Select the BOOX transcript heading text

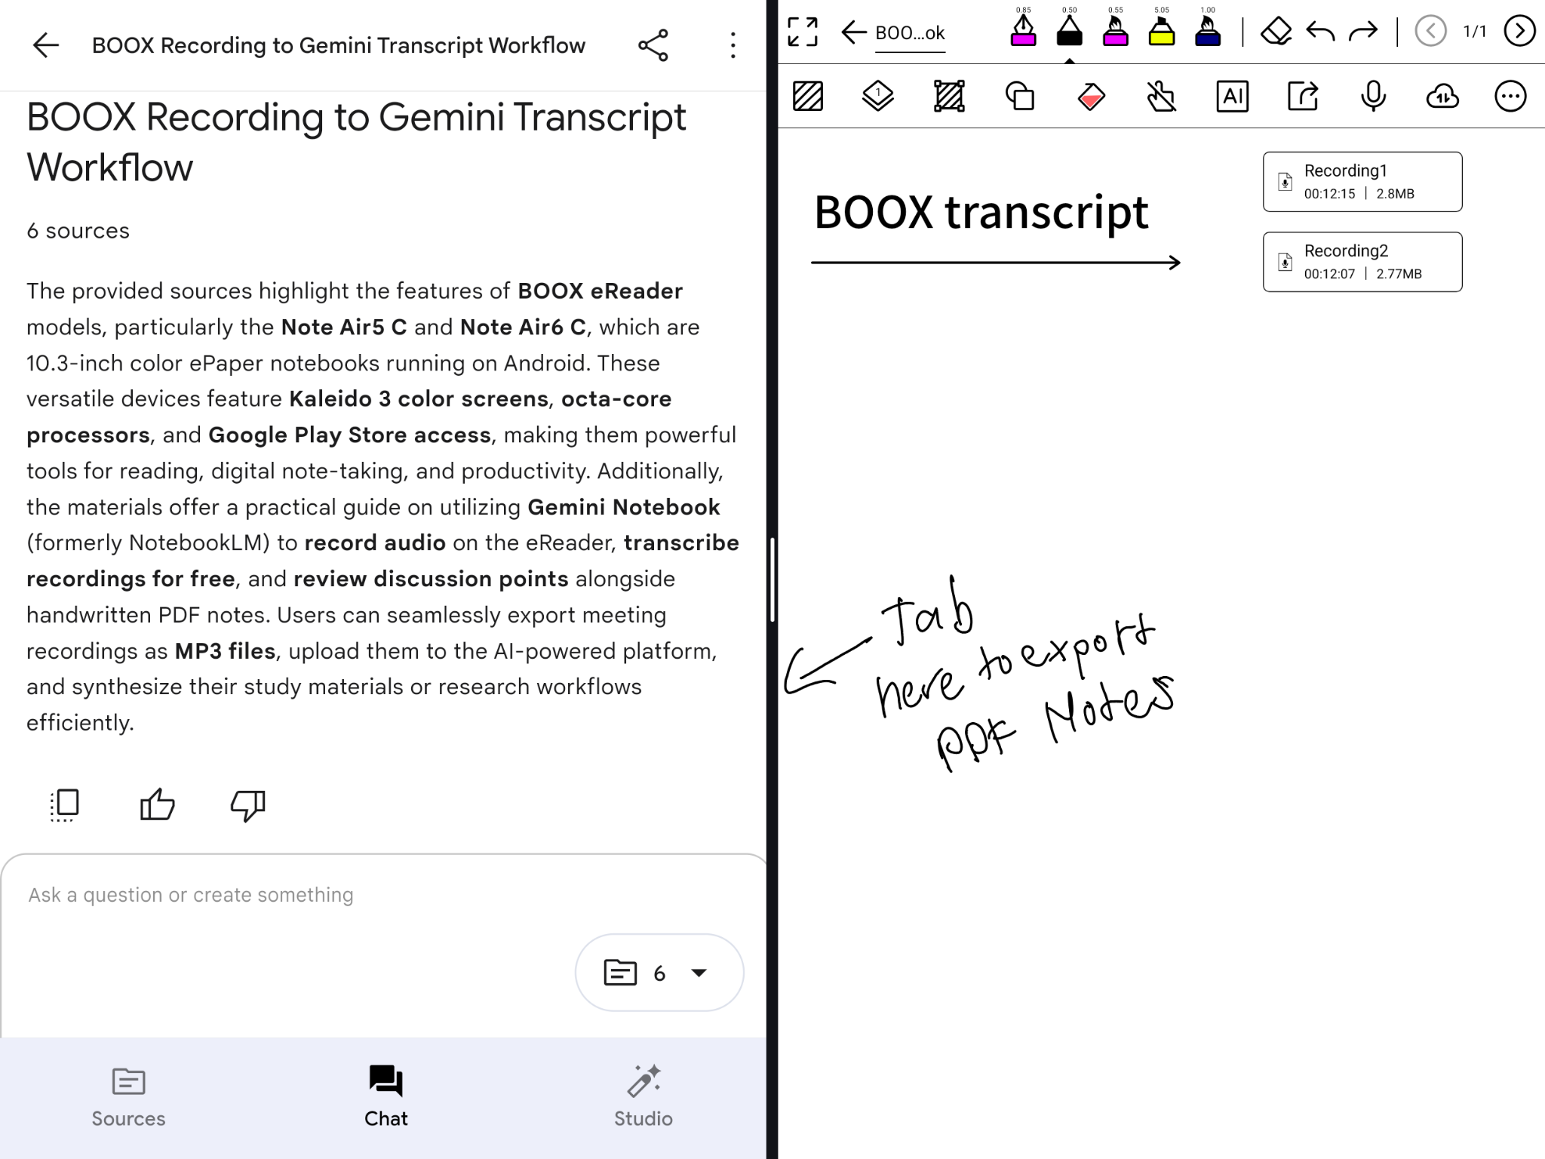[x=981, y=212]
